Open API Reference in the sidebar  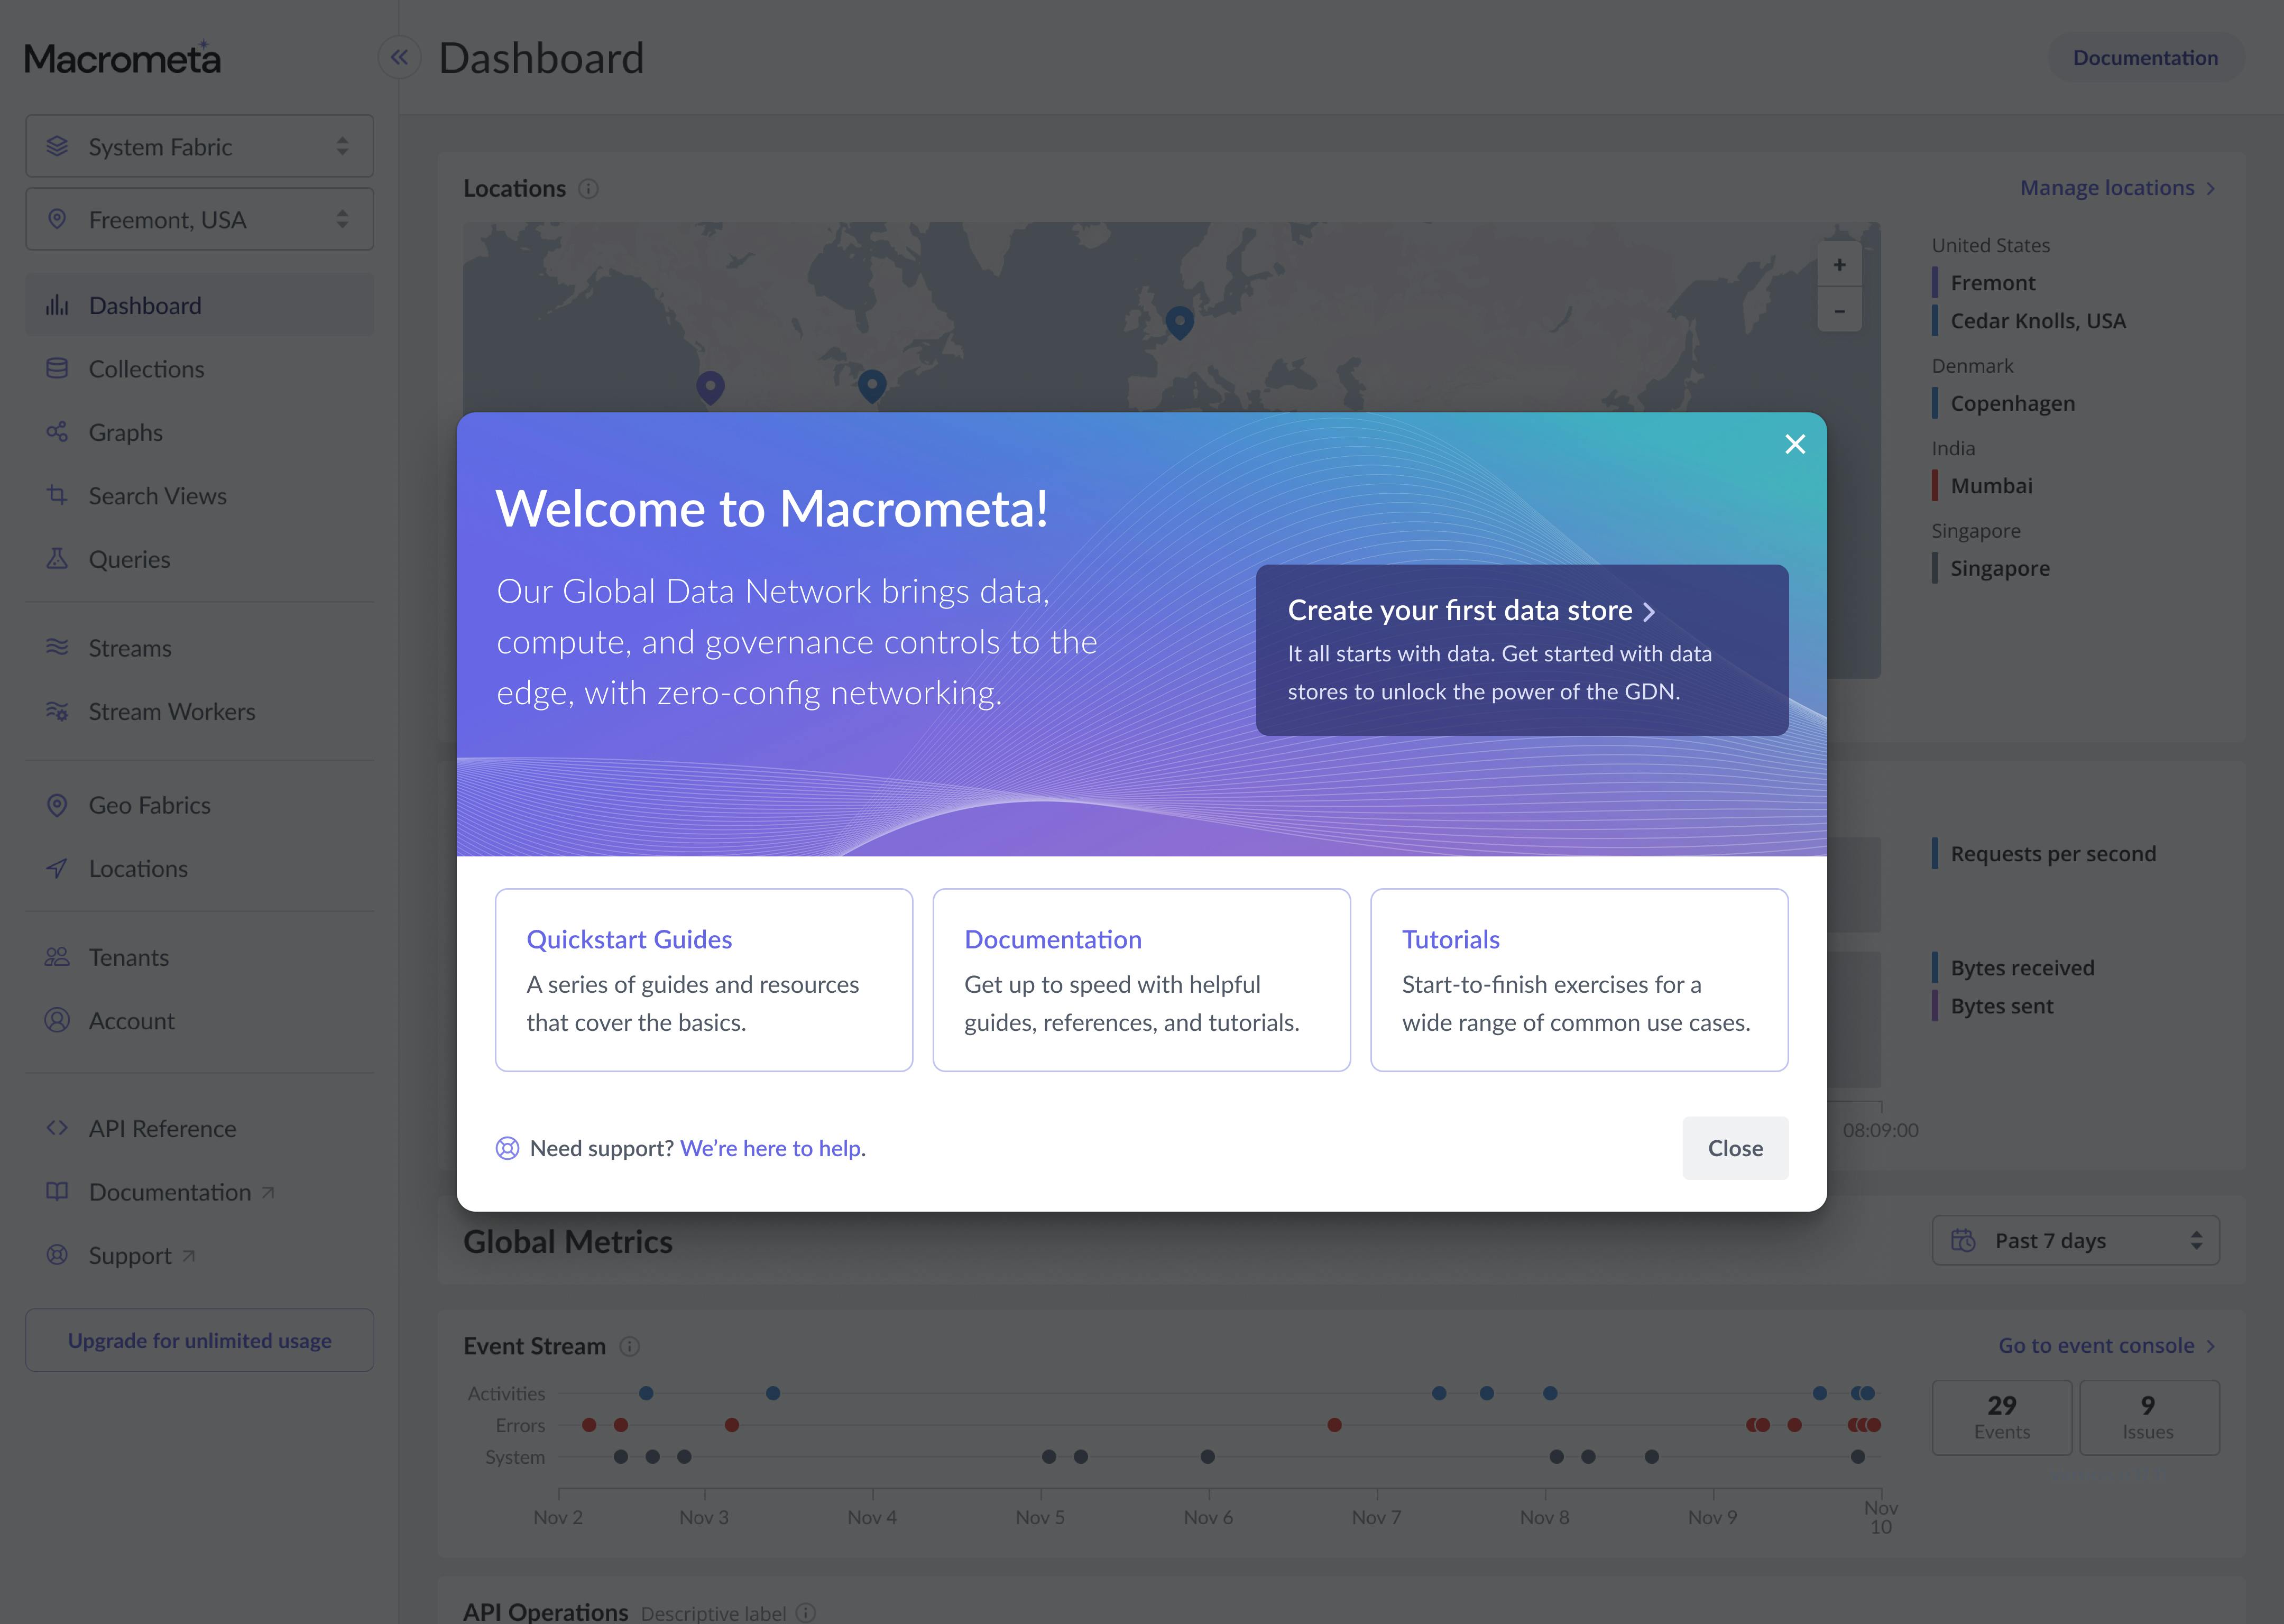click(x=200, y=1128)
